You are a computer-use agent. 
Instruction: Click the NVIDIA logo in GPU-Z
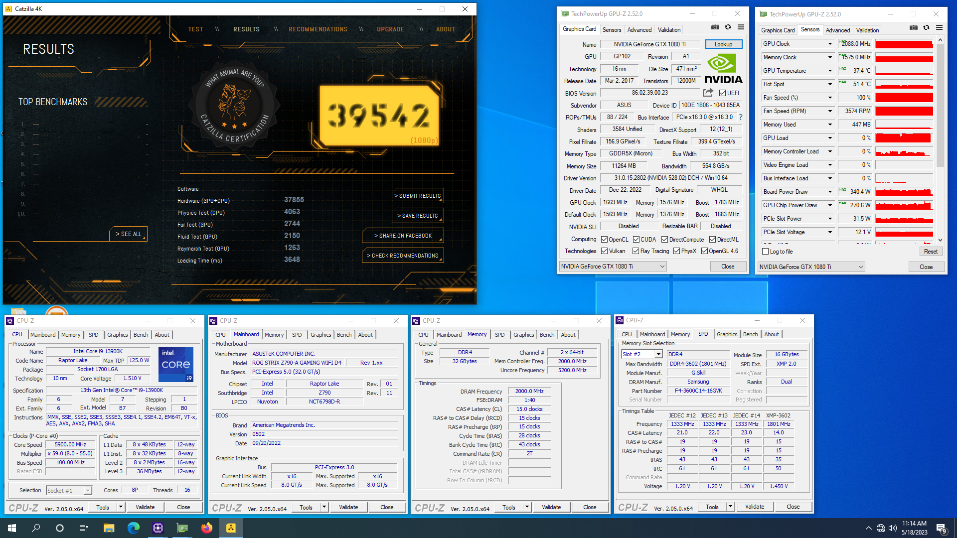(723, 69)
